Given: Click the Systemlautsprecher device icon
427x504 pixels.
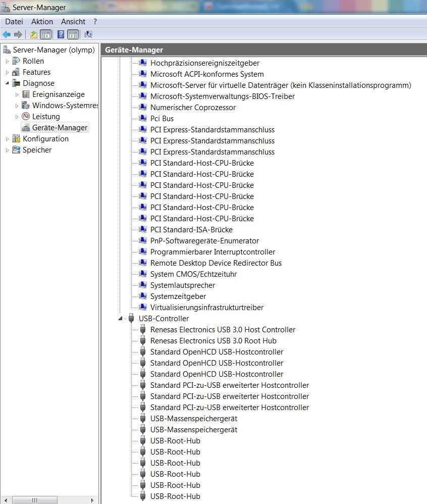Looking at the screenshot, I should point(143,285).
